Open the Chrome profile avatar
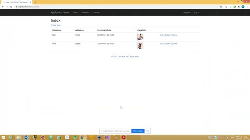Image resolution: width=250 pixels, height=140 pixels. point(243,7)
